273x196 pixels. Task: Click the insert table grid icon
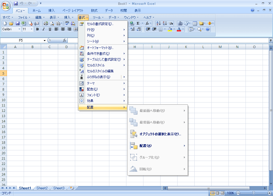pos(195,23)
